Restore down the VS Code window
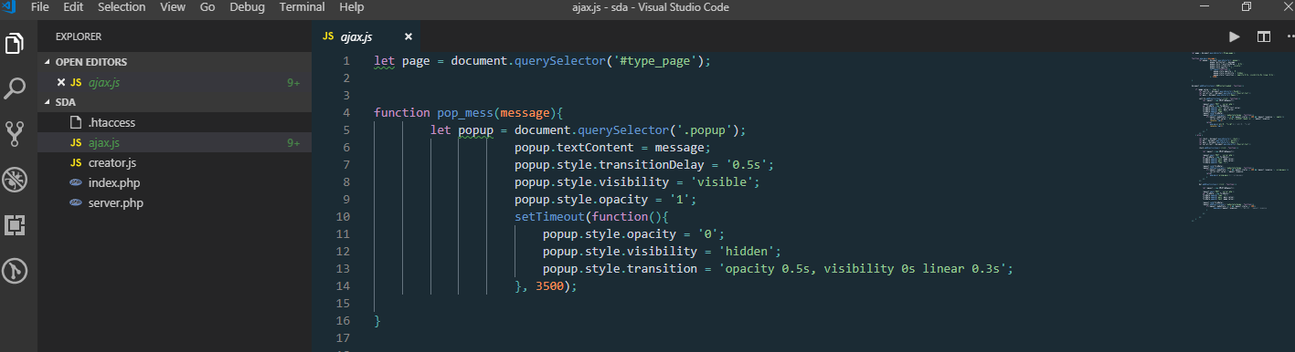 pyautogui.click(x=1247, y=7)
